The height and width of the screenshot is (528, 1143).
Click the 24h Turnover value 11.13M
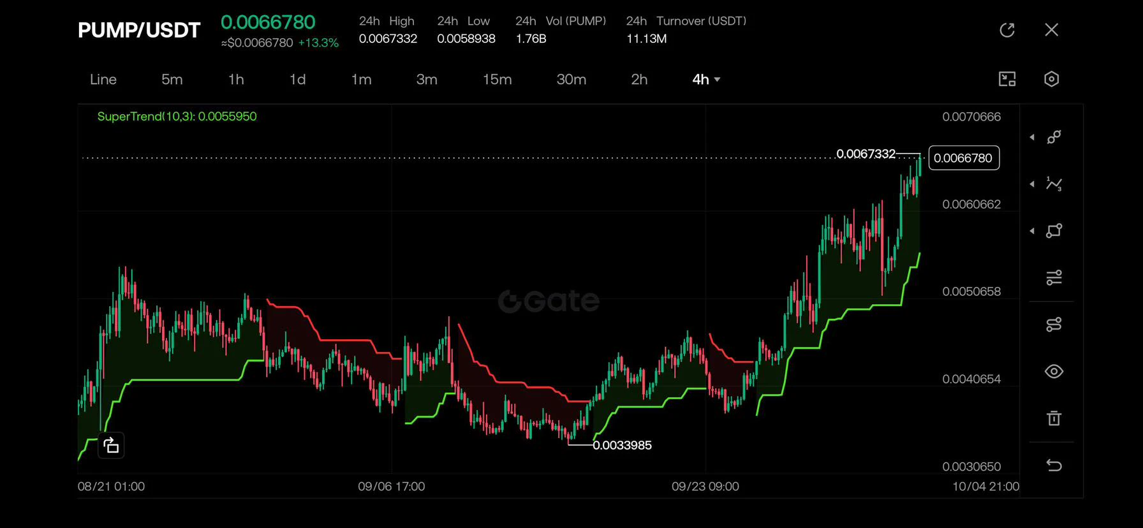[647, 38]
